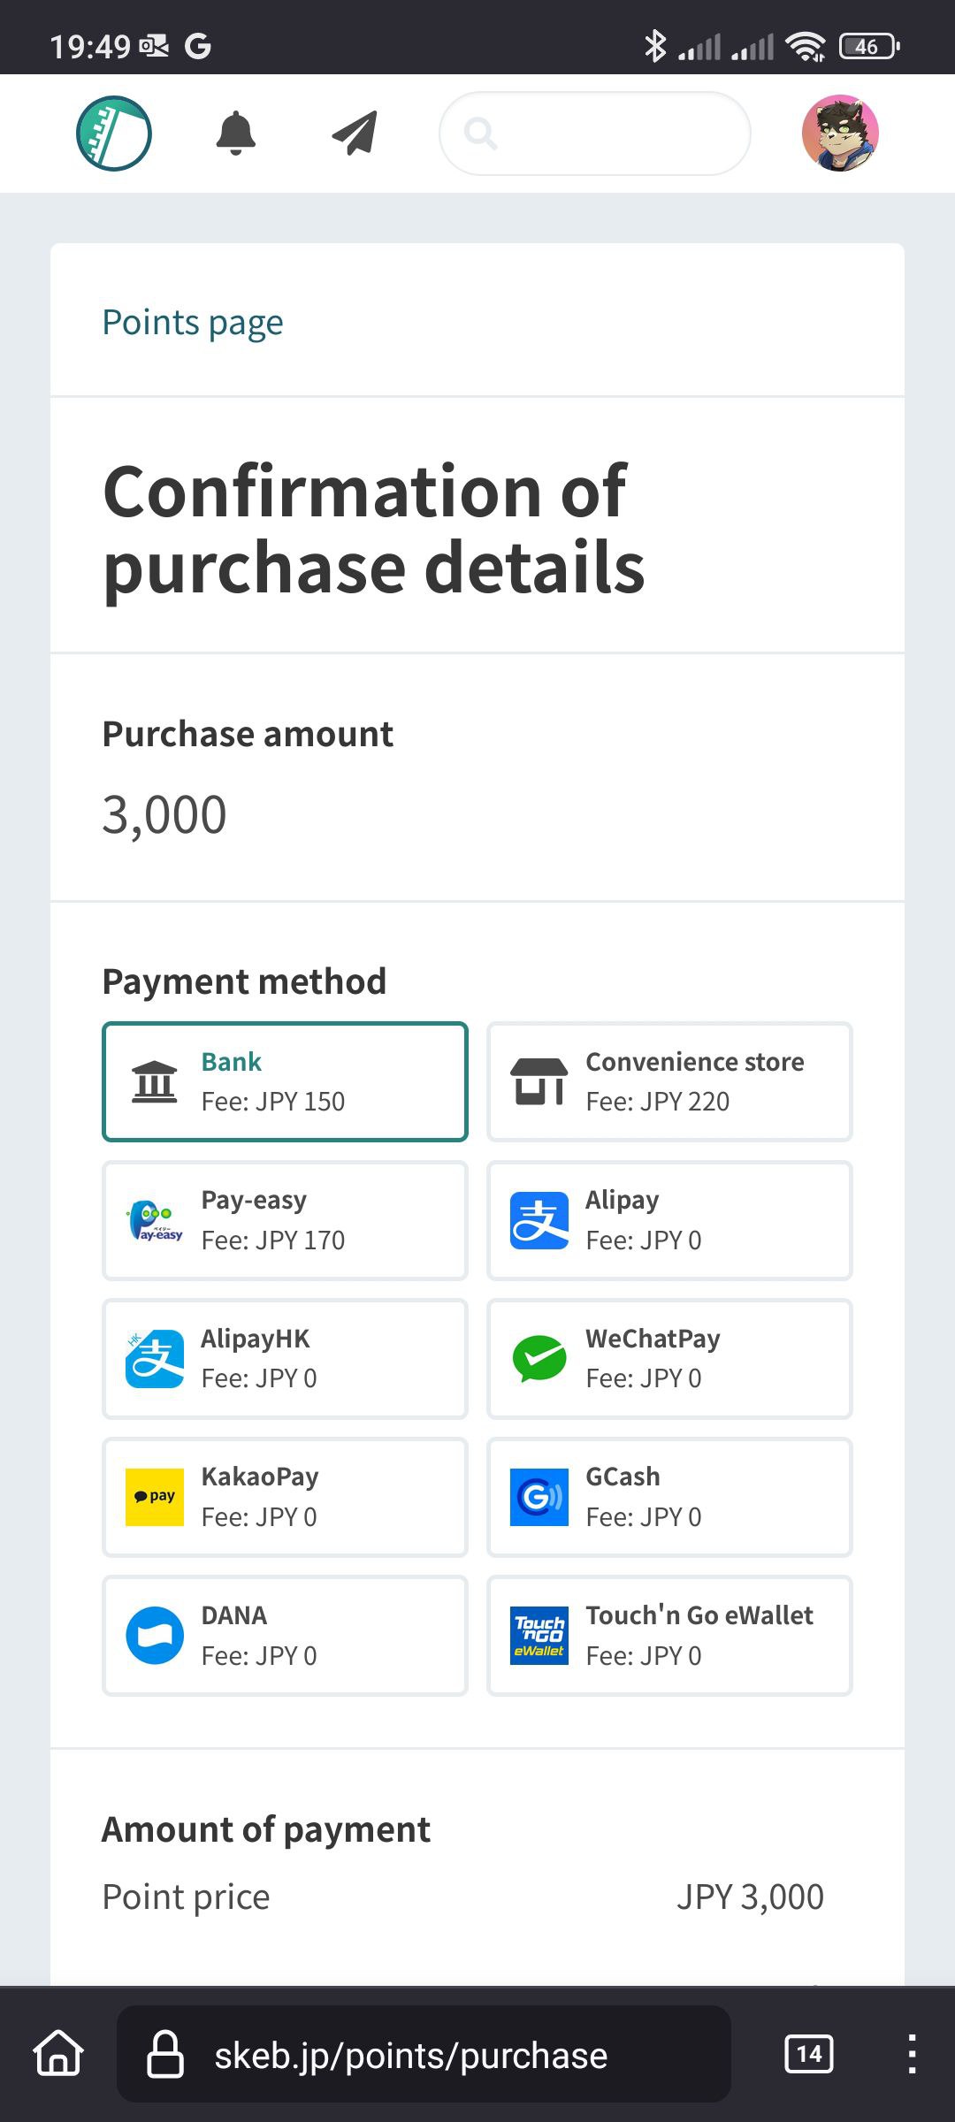
Task: Choose Pay-easy as payment method
Action: click(x=285, y=1220)
